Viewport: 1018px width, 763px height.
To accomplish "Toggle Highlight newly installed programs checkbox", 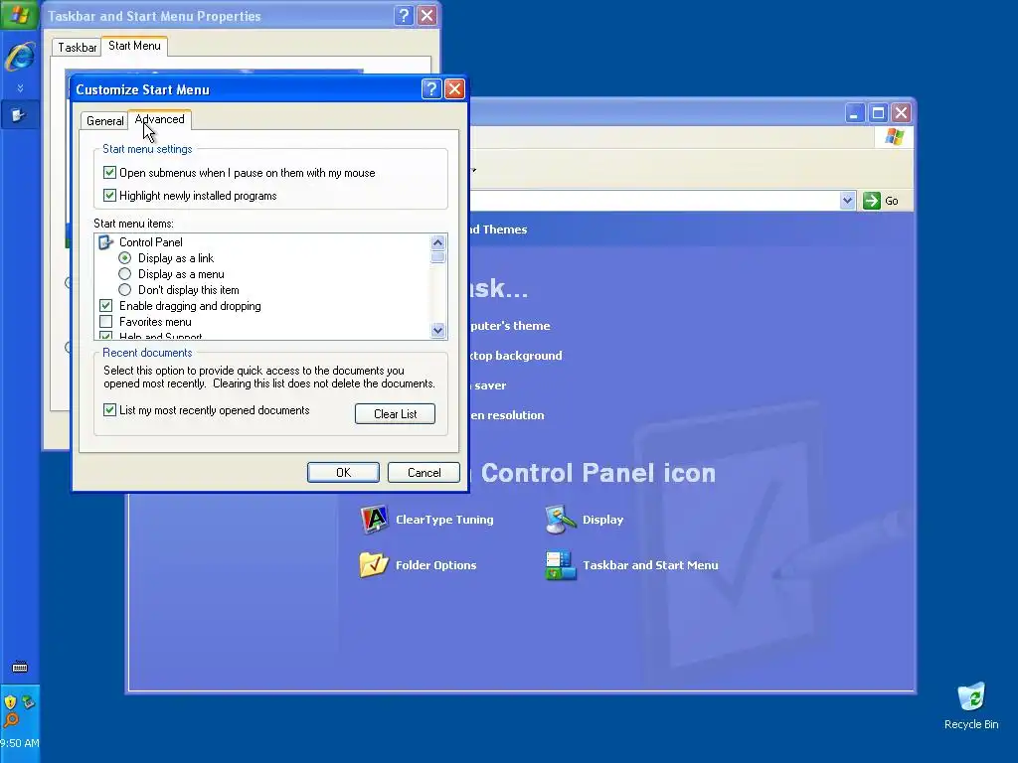I will click(109, 196).
